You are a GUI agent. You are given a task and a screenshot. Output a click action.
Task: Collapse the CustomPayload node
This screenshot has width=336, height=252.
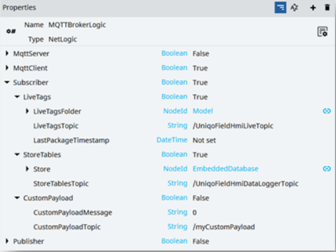pos(17,198)
